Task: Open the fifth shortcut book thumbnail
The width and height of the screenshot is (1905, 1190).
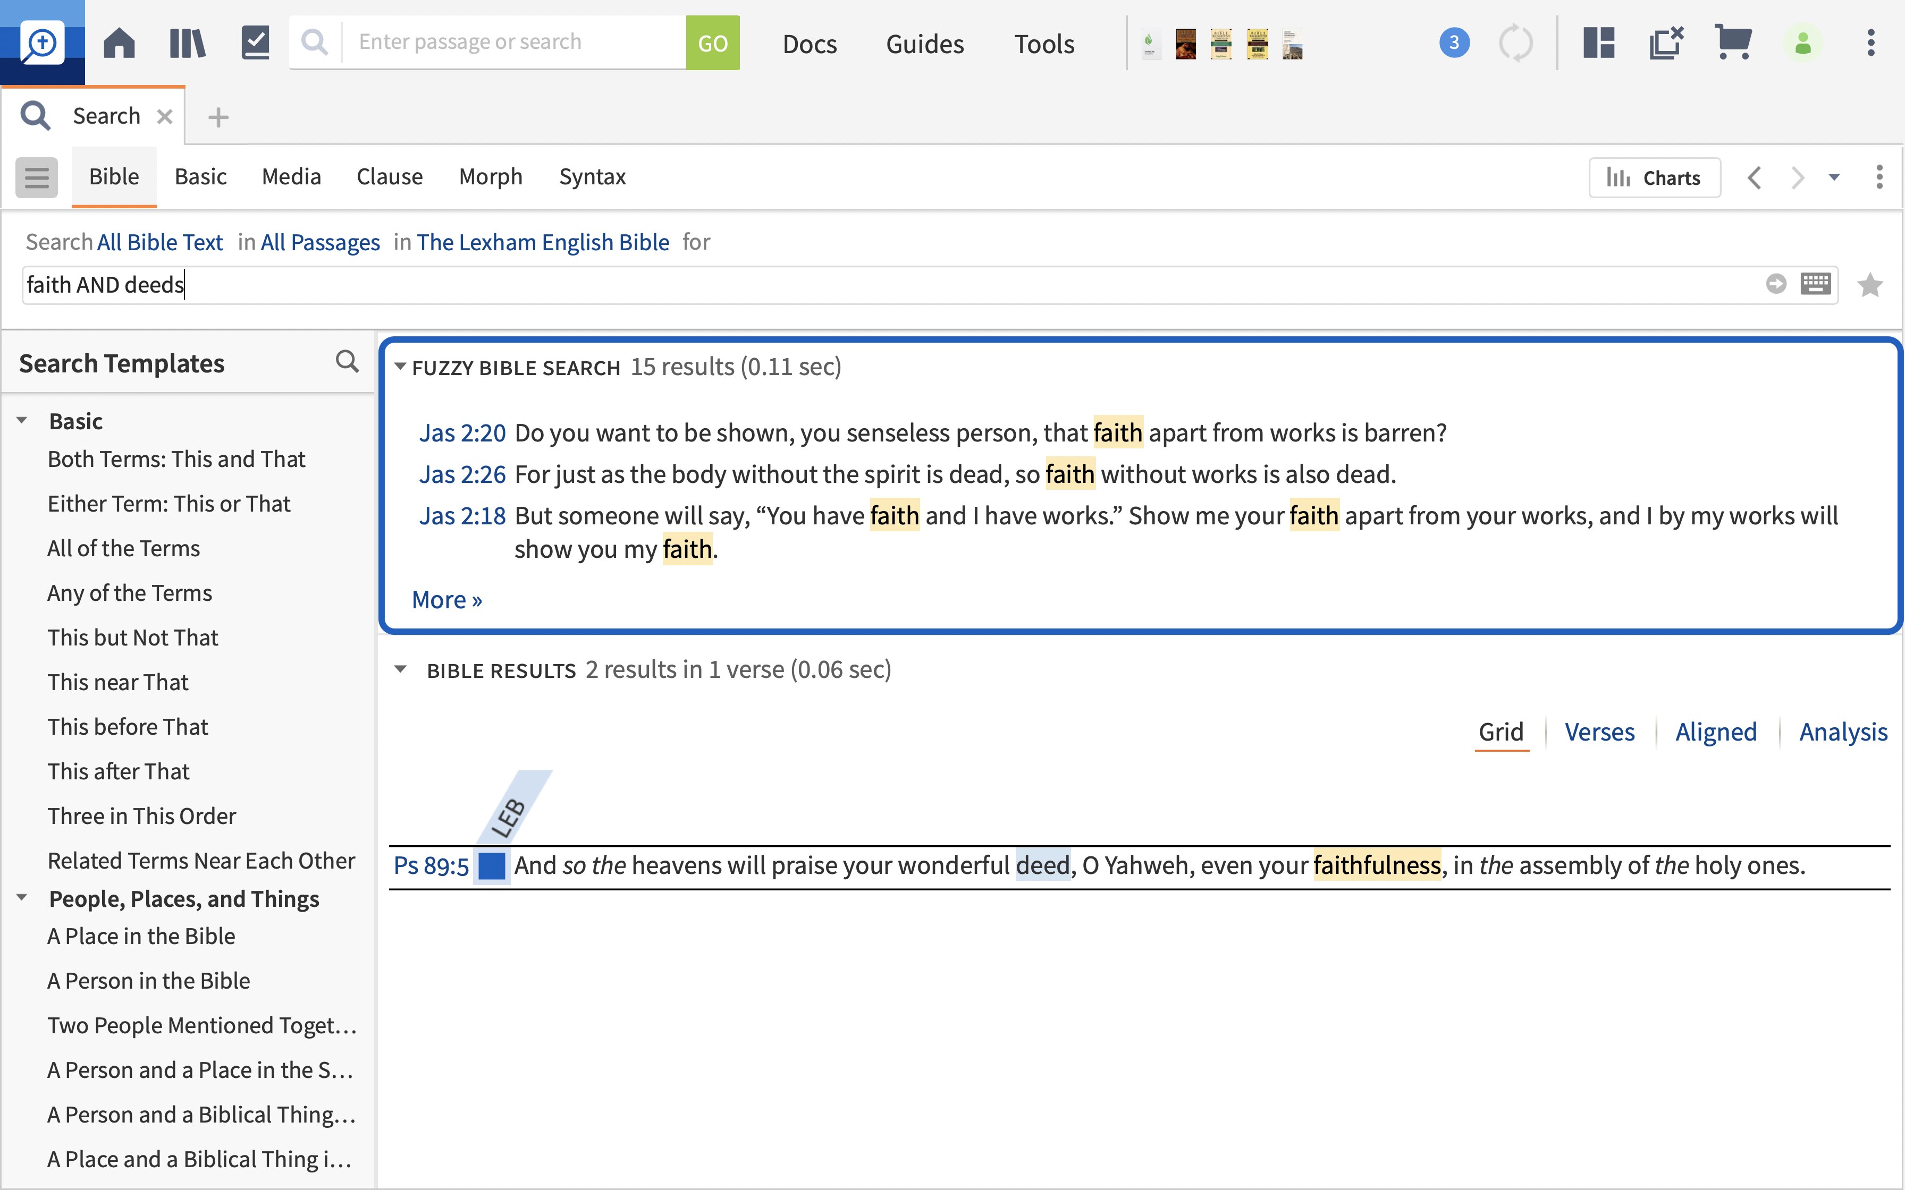Action: [1293, 44]
